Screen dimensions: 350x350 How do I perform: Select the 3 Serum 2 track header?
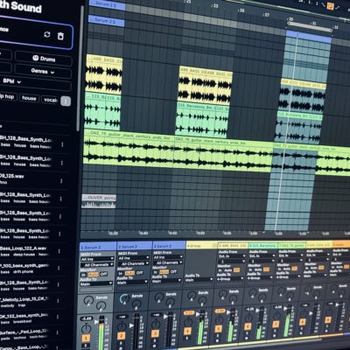click(x=169, y=246)
